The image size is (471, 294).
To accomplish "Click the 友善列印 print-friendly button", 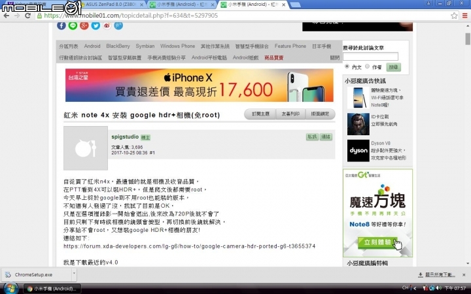I will tap(290, 114).
